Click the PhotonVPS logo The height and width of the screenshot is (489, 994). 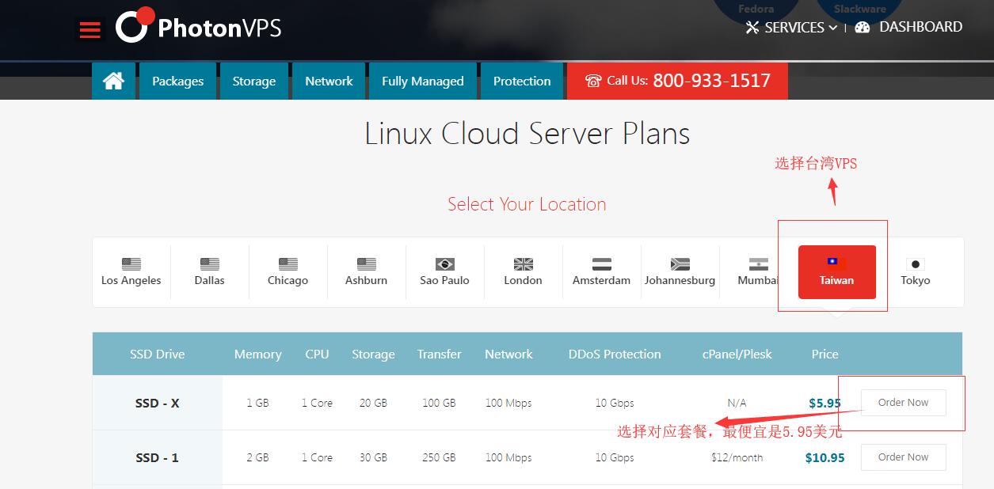pos(199,26)
